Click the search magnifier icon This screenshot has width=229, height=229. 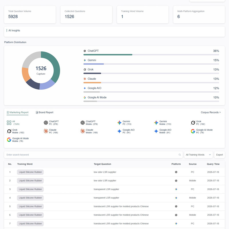(x=180, y=155)
